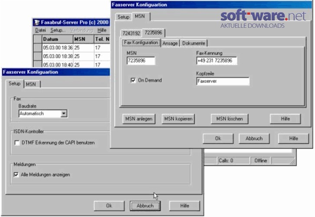Click the MSN kopieren button
Viewport: 315px width, 217px height.
(178, 119)
